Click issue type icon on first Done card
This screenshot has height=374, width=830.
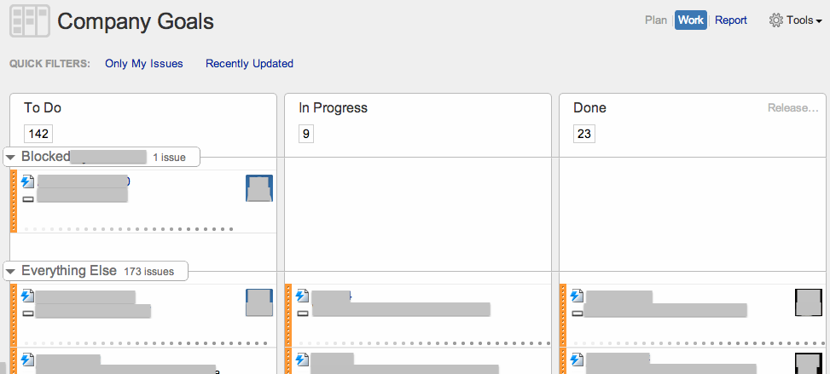(578, 296)
